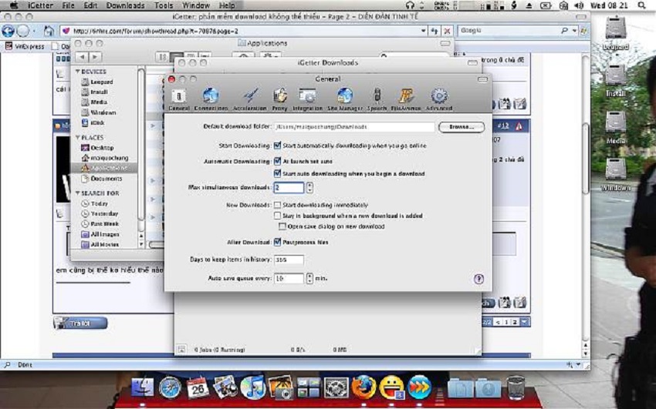This screenshot has height=409, width=656.
Task: Toggle Start automatically downloading when online
Action: [277, 146]
